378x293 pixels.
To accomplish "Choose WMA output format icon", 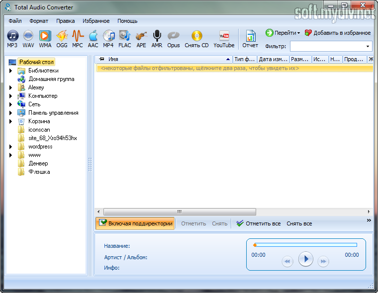I will click(45, 36).
